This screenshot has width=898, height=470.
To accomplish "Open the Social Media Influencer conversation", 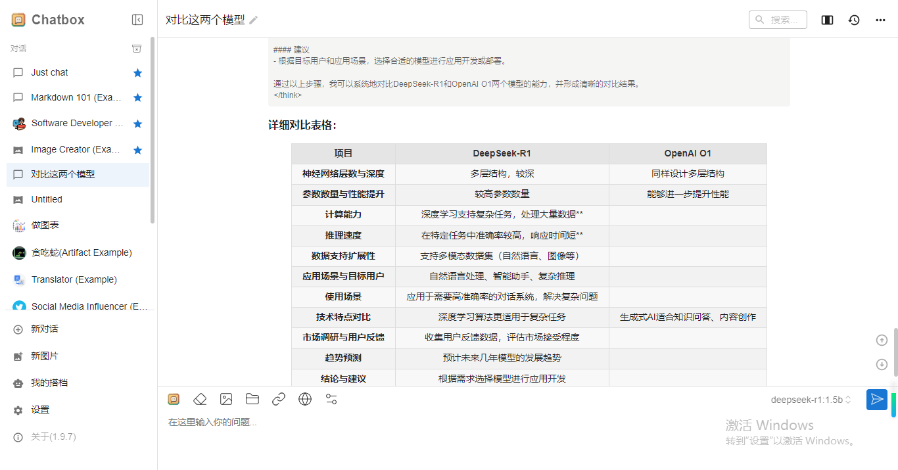I will (78, 306).
